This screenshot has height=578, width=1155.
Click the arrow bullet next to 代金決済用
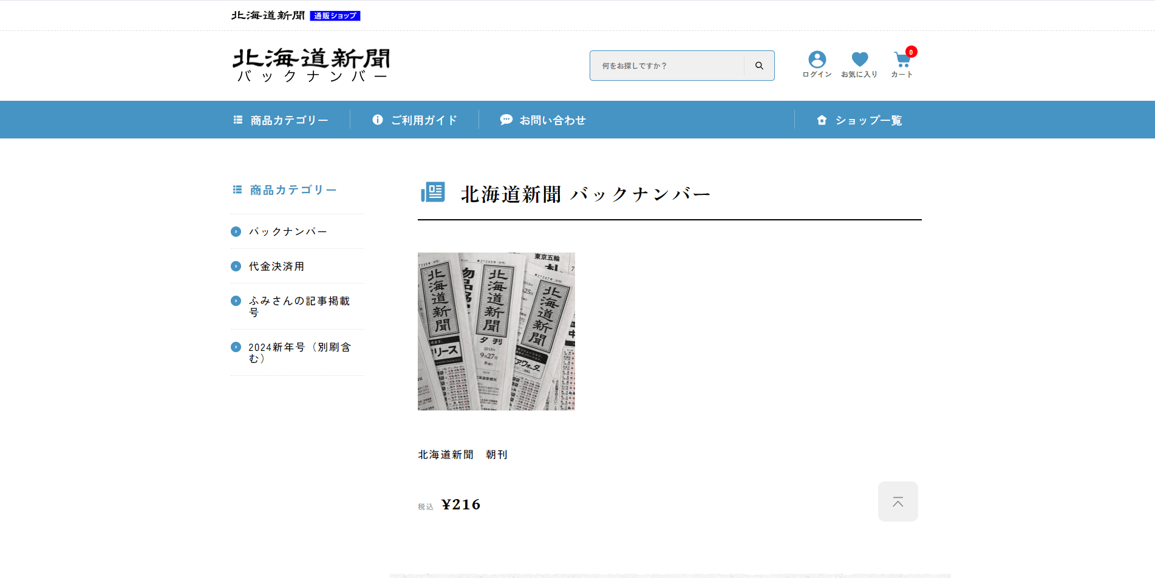(236, 267)
